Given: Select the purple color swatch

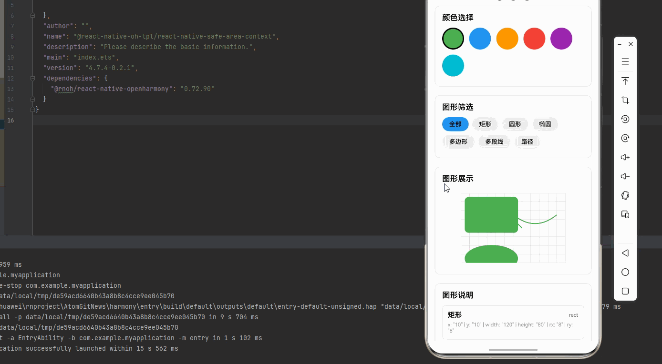Looking at the screenshot, I should [561, 39].
